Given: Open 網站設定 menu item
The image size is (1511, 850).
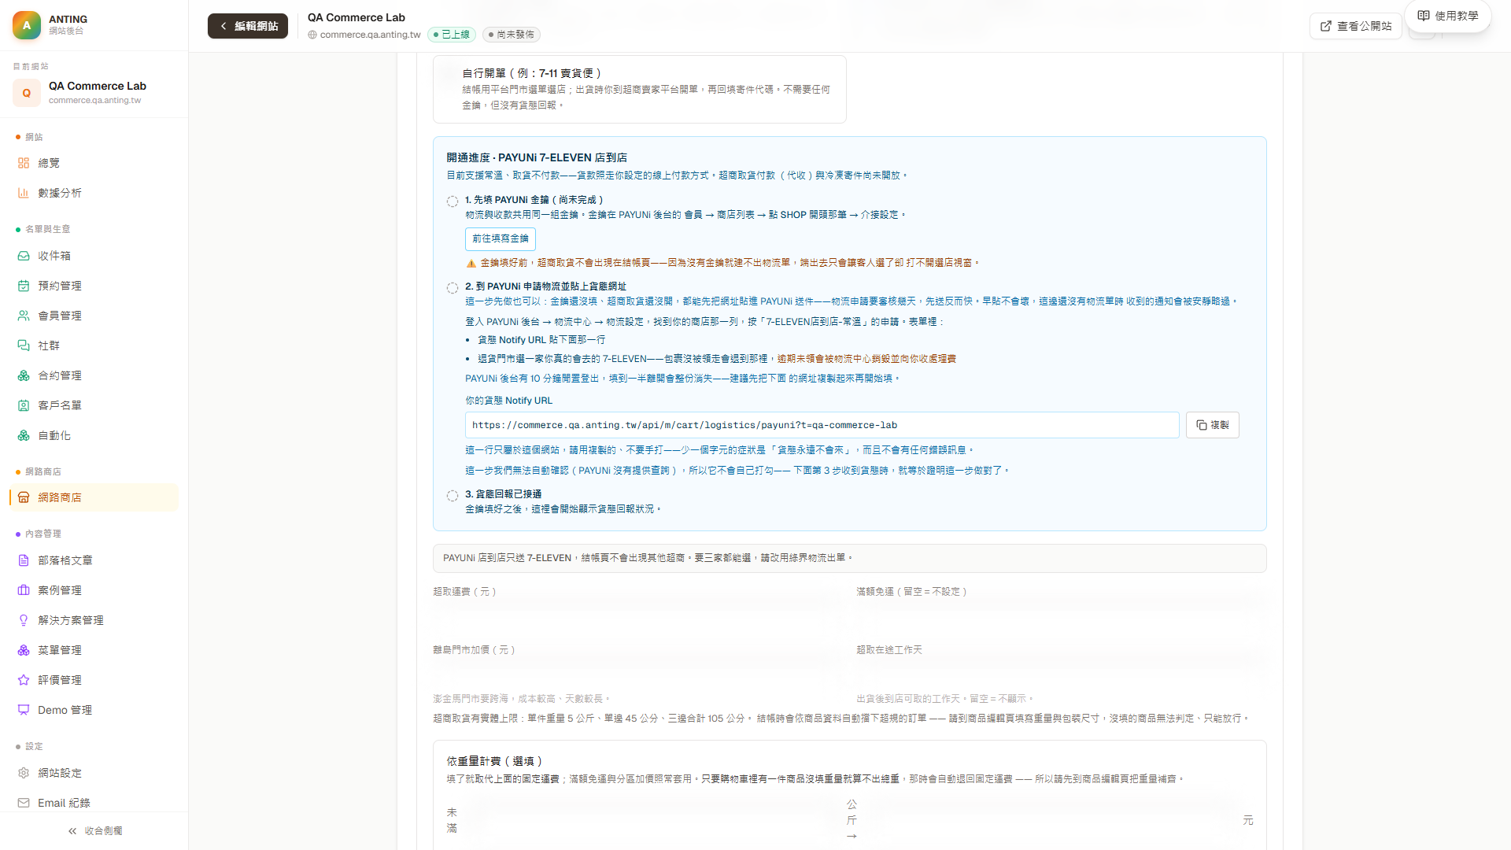Looking at the screenshot, I should [x=94, y=773].
